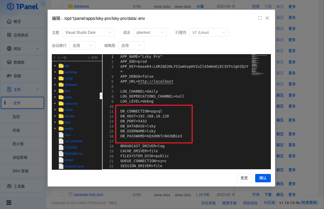Tick the checkbox for package-lock.json row

click(x=62, y=194)
